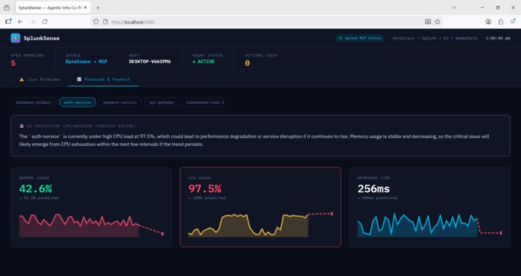Pick the kubernetes-node-1 chip
Image resolution: width=521 pixels, height=276 pixels.
coord(206,103)
